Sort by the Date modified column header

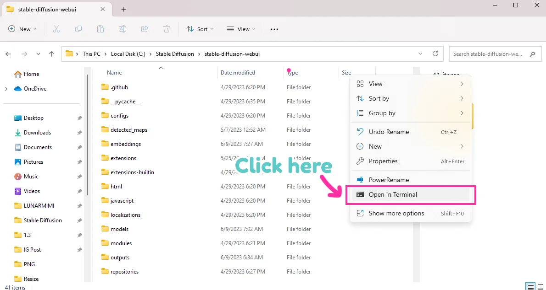(x=238, y=73)
